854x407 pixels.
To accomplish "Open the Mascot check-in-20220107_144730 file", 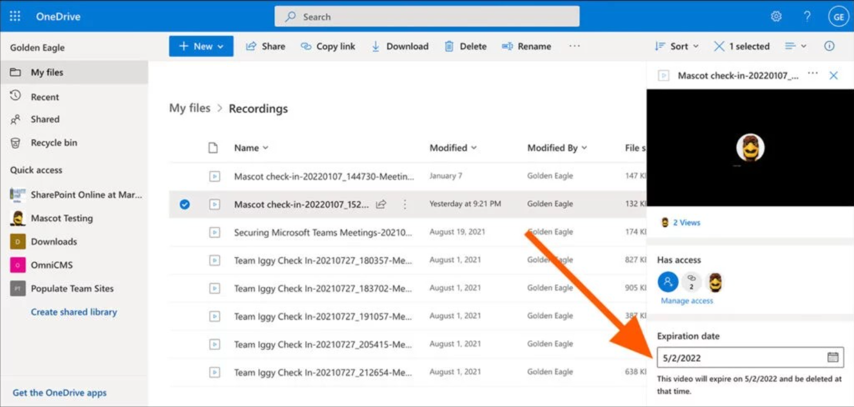I will (x=324, y=177).
